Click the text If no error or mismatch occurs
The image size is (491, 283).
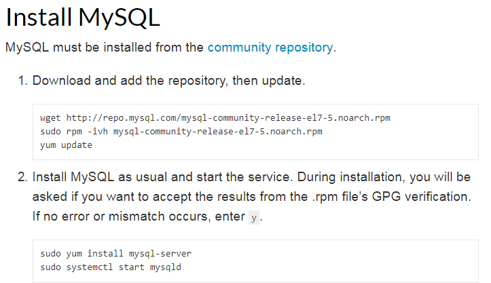(x=124, y=218)
